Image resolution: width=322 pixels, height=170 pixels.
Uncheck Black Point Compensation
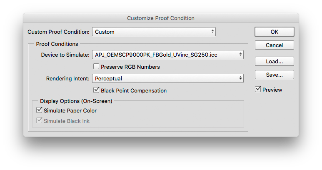coord(96,90)
